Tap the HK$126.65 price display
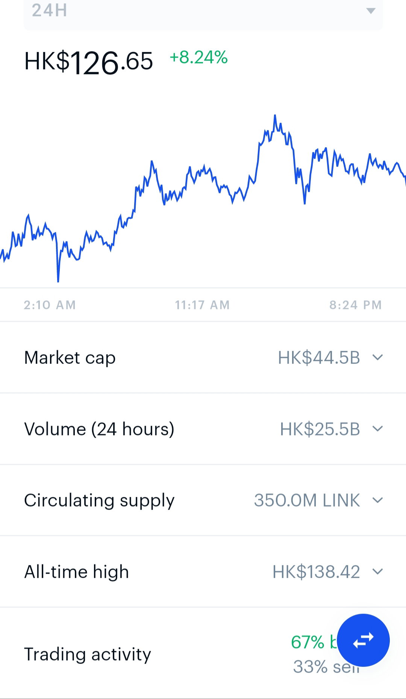 [x=89, y=62]
